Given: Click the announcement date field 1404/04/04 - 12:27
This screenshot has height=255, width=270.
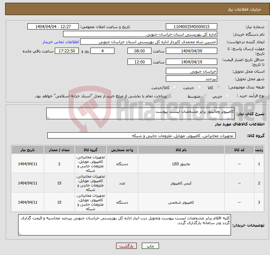Looking at the screenshot, I should 53,26.
